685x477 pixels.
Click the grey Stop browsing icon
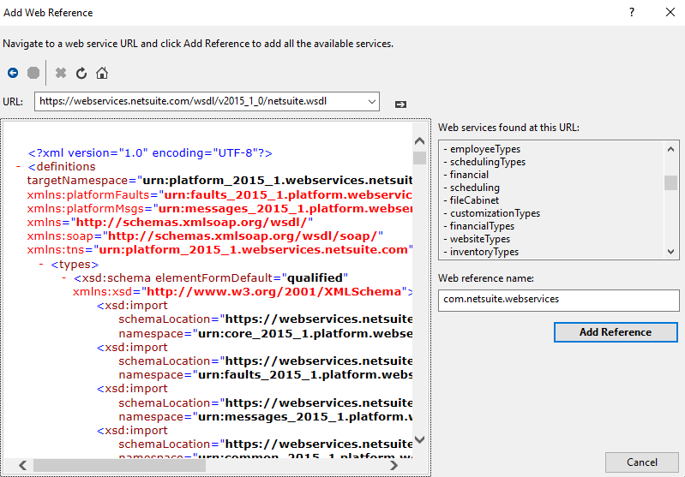(x=33, y=73)
